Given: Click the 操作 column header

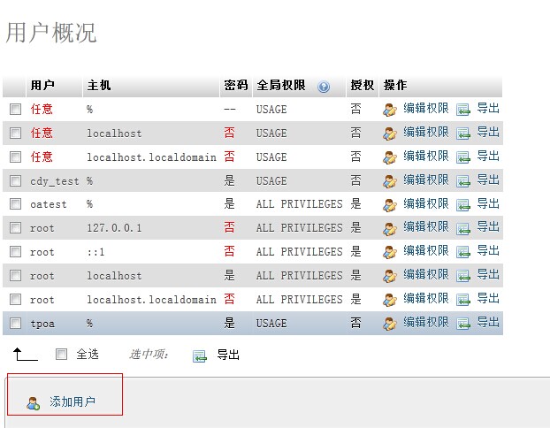Looking at the screenshot, I should [x=395, y=85].
